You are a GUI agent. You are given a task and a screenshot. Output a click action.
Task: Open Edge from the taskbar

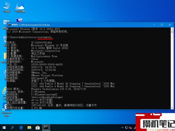(21, 128)
